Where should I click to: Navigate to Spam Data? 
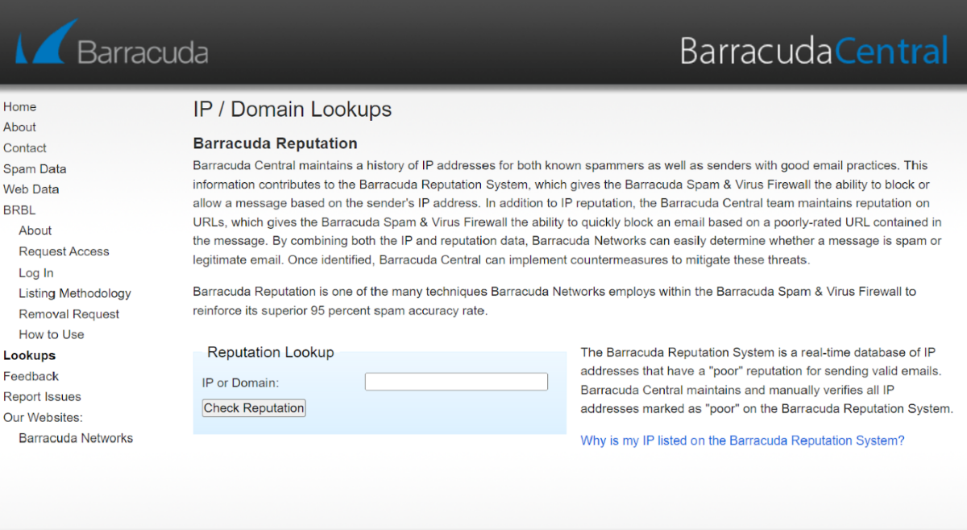point(35,169)
